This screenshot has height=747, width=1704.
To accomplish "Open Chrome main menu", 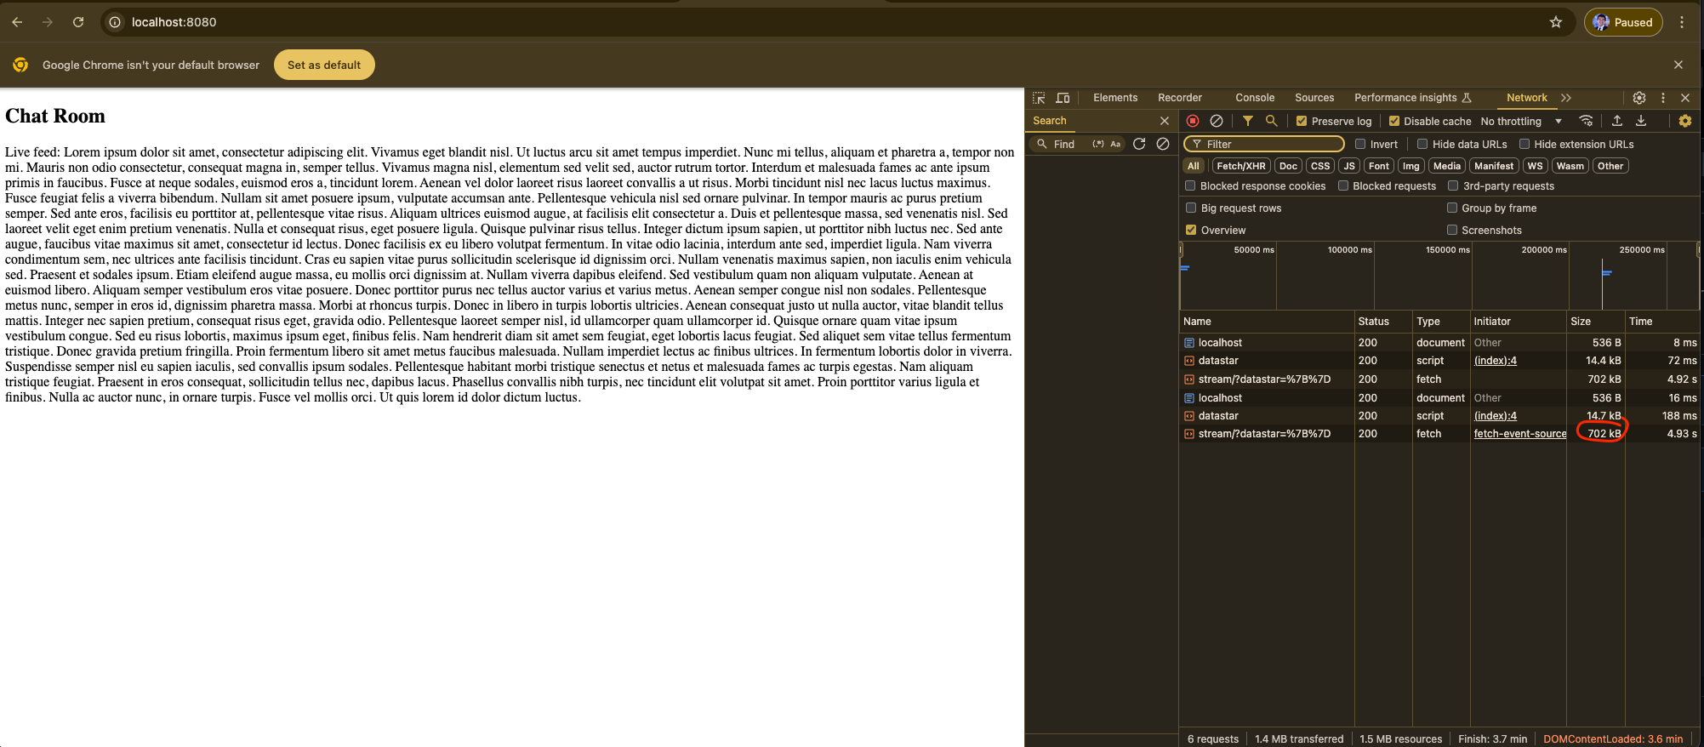I will (1682, 22).
